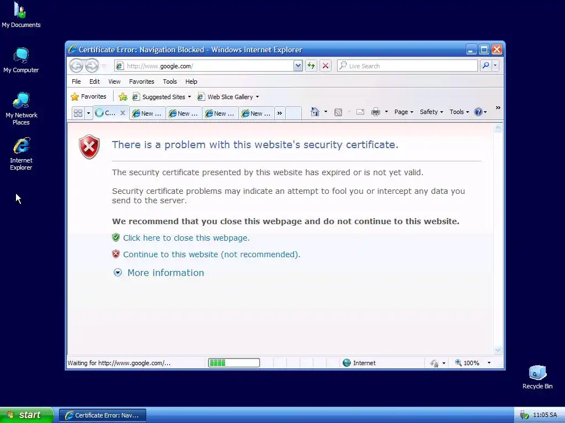Click the RSS feeds icon

tap(338, 112)
